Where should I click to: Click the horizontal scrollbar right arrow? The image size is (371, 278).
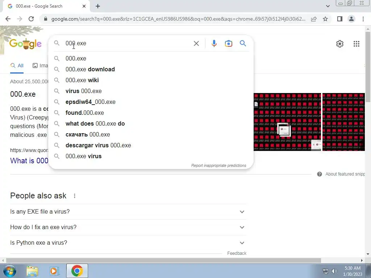pyautogui.click(x=362, y=260)
